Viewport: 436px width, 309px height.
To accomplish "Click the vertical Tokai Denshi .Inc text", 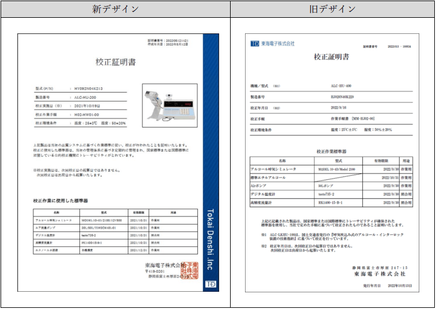I will (x=211, y=239).
